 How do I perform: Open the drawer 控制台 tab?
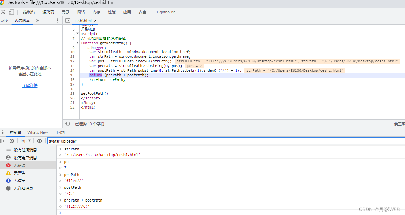(x=15, y=132)
